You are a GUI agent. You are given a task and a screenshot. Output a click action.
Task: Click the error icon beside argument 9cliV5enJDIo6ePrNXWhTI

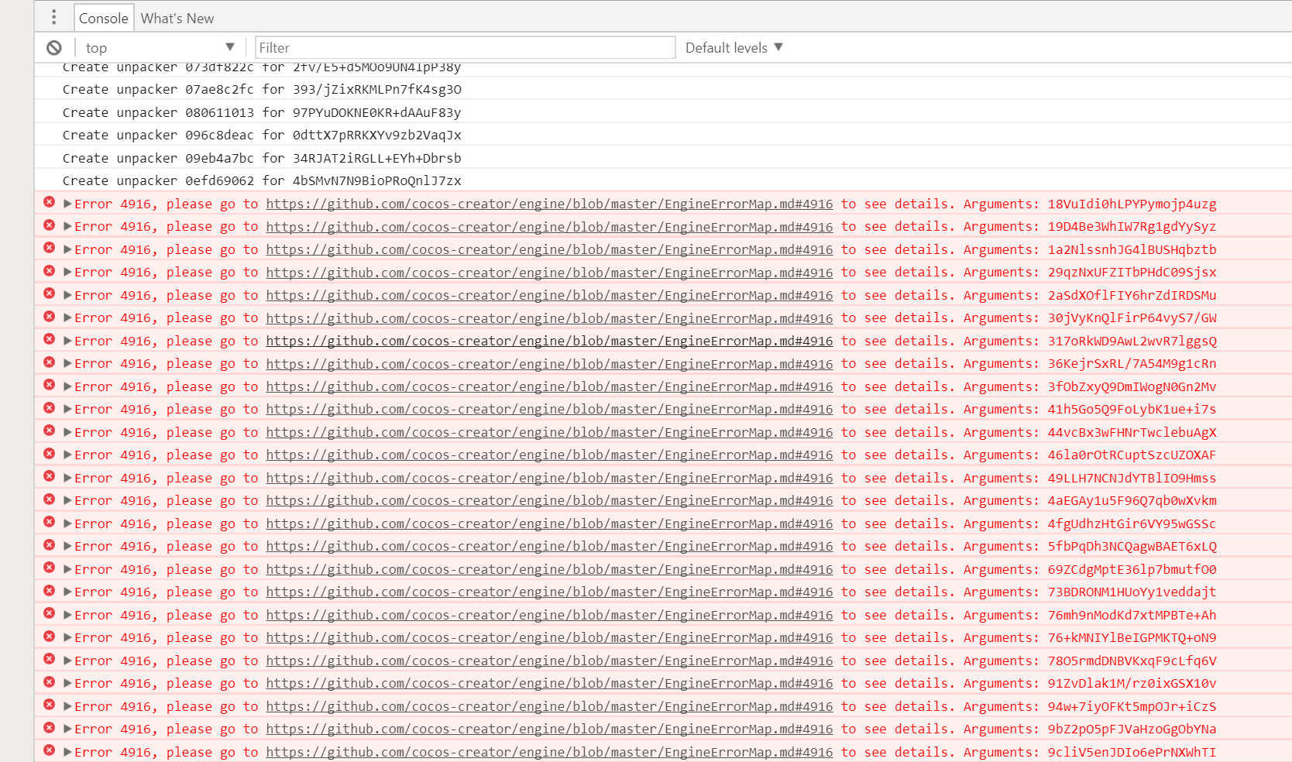(x=49, y=750)
